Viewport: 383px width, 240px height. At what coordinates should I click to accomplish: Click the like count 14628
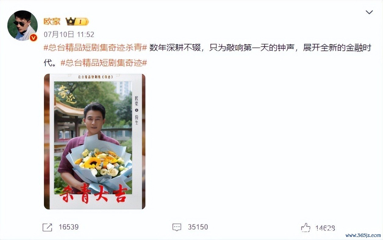[x=325, y=228]
